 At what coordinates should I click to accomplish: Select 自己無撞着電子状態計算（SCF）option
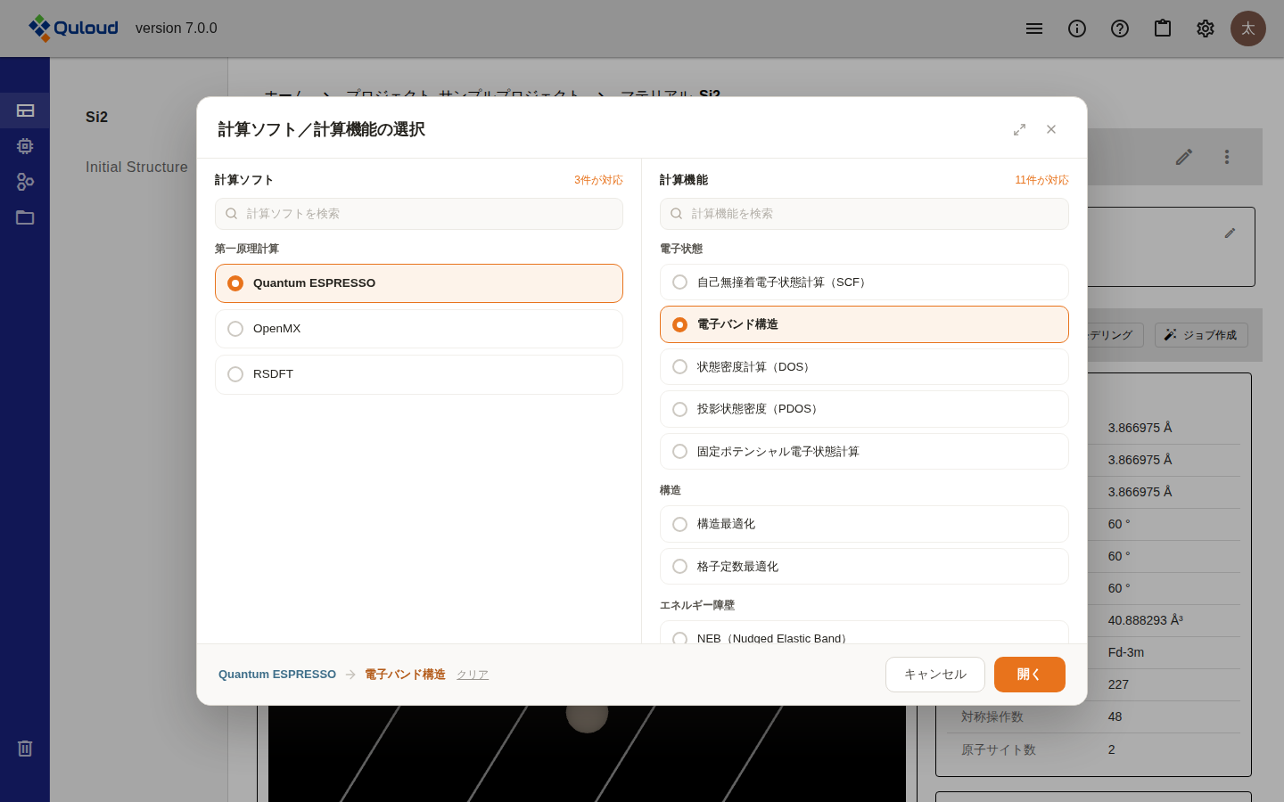pyautogui.click(x=864, y=282)
